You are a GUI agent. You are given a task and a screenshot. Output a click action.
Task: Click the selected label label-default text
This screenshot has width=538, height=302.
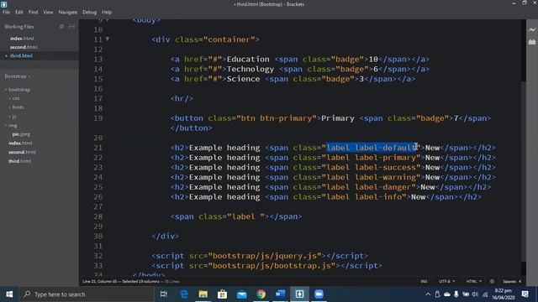[372, 148]
